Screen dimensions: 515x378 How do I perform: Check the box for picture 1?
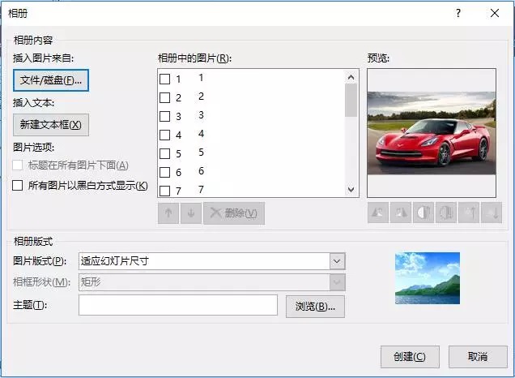164,79
